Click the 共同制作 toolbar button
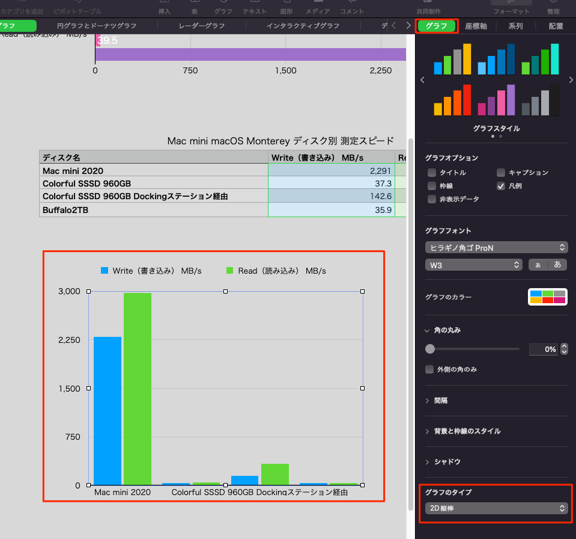 click(429, 8)
